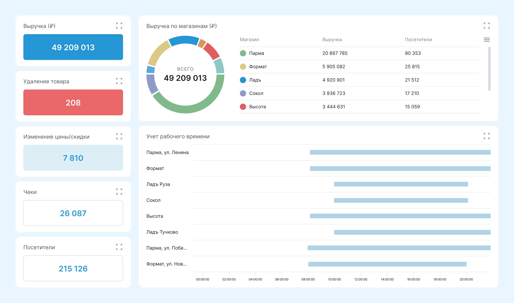Click the green Парма legend dot
Screen dimensions: 514x303
[x=243, y=53]
